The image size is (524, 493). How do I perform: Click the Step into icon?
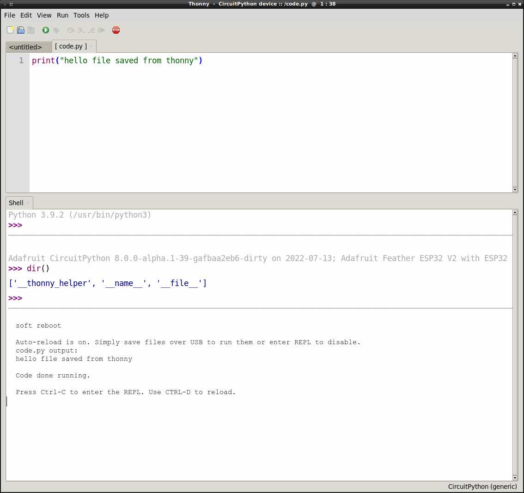(81, 30)
